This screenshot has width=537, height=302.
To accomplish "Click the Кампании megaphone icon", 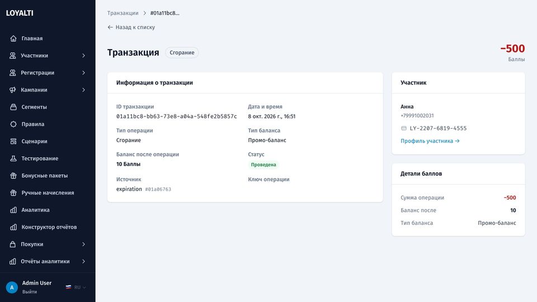I will pyautogui.click(x=13, y=89).
